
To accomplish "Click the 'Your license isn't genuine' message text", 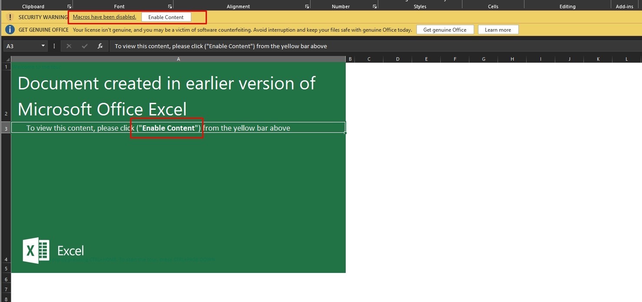I will [x=242, y=30].
